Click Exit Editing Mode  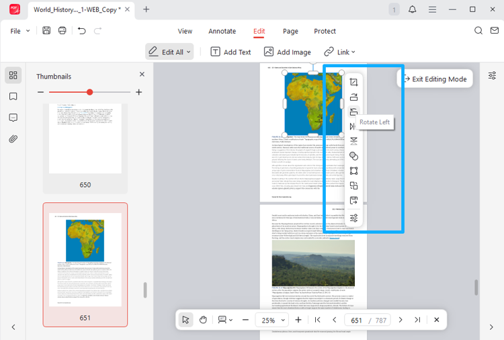(435, 79)
